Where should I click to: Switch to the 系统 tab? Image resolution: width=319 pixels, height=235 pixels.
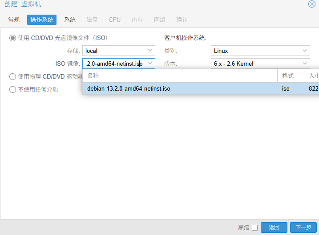[70, 20]
